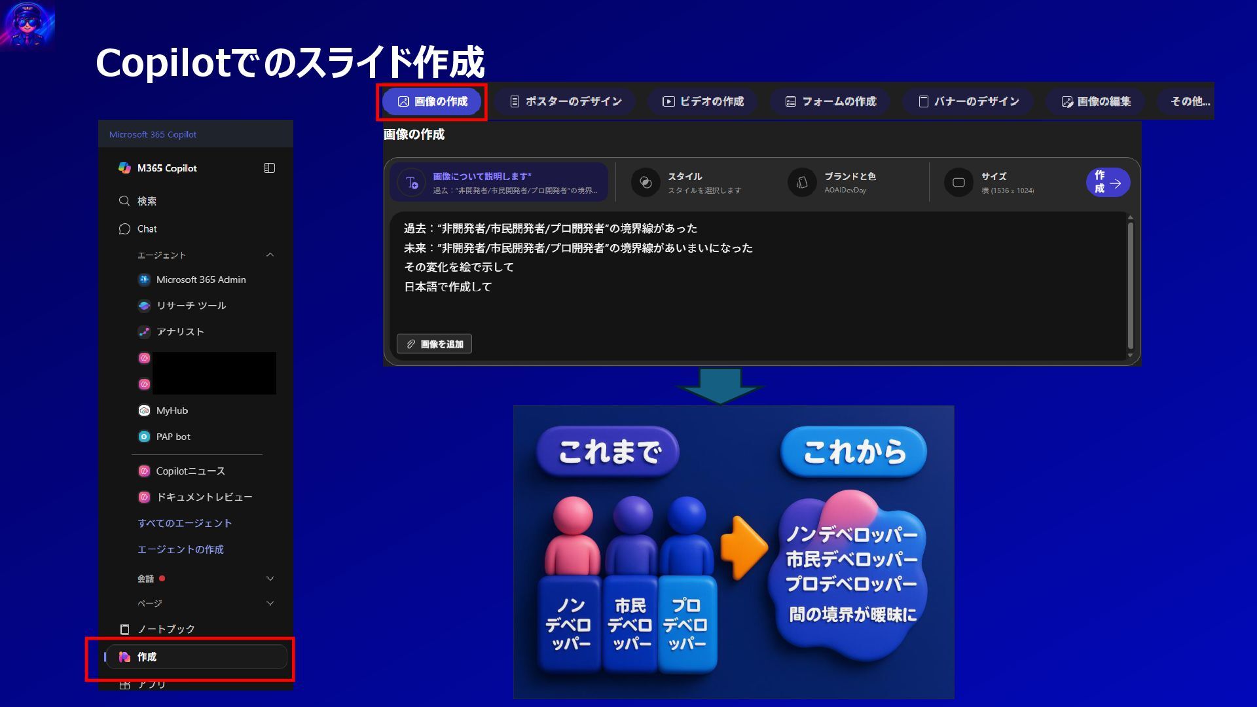
Task: Click the 画像について説明します field
Action: pos(499,183)
